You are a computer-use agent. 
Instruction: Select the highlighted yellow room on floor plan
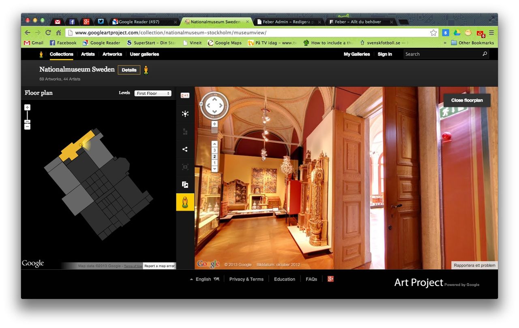[77, 145]
